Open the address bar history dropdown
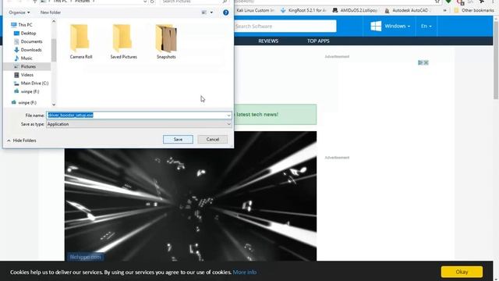Screen dimensions: 499x281 coord(145,2)
